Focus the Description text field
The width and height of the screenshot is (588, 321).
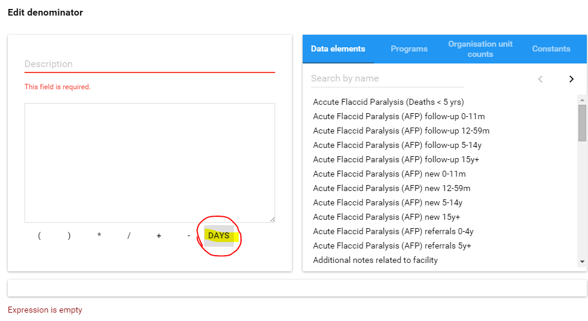click(x=150, y=64)
